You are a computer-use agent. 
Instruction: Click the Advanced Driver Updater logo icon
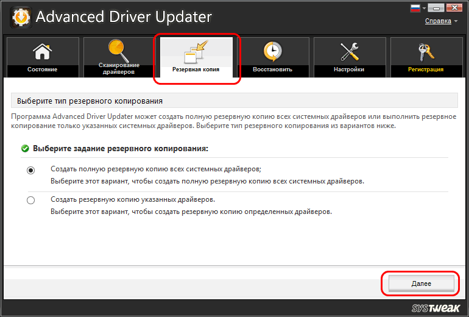19,17
